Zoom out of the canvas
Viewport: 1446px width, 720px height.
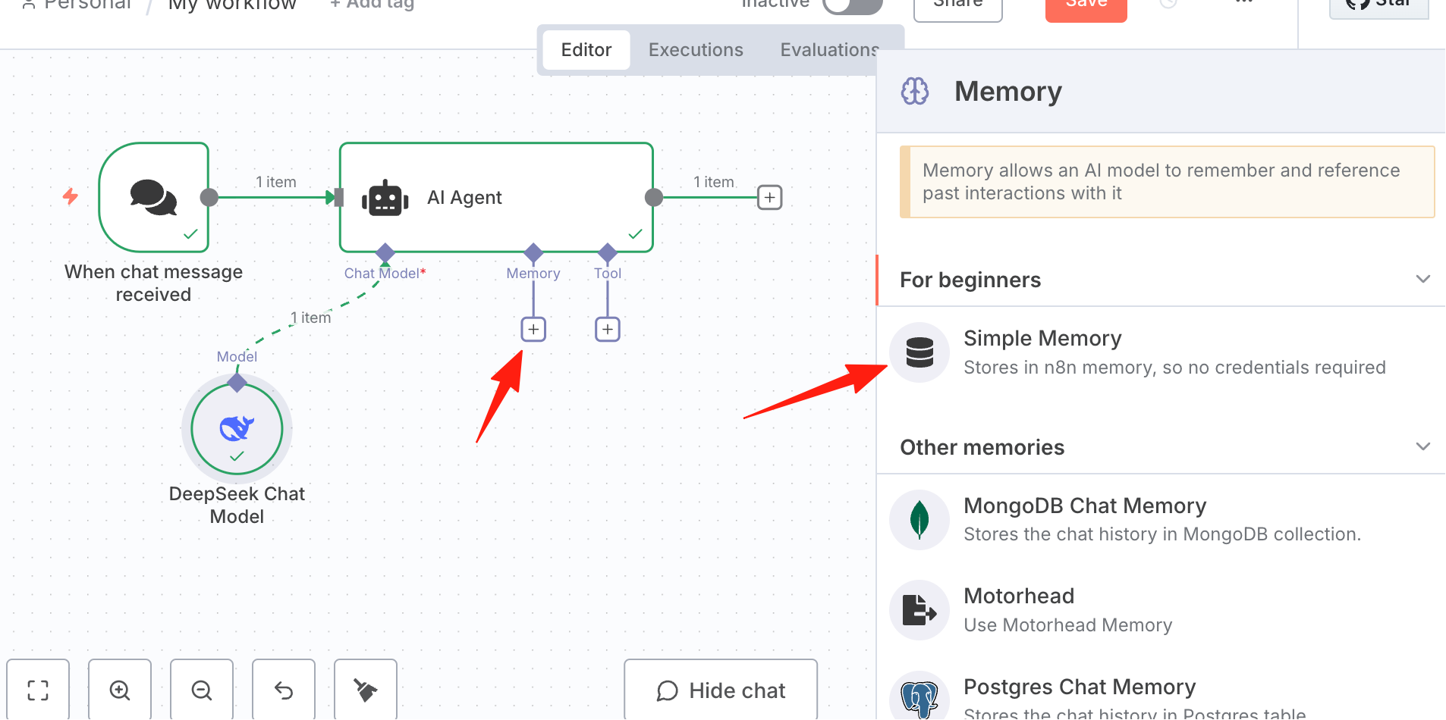(202, 690)
